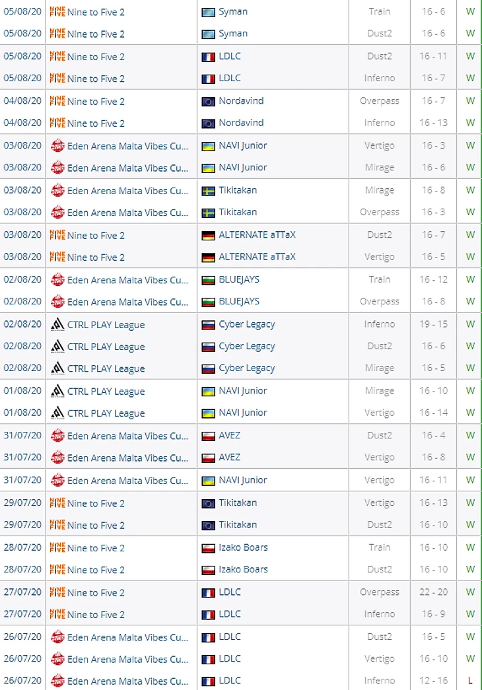Click Russian flag beside Cyber Legacy Mirage
482x690 pixels.
click(x=208, y=368)
